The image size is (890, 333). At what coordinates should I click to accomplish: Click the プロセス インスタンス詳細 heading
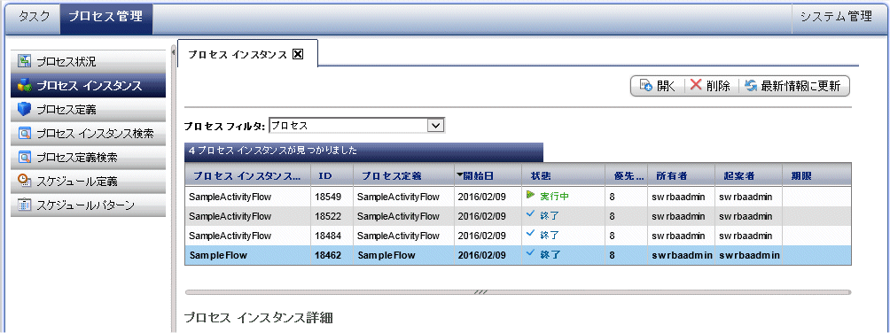tap(259, 318)
